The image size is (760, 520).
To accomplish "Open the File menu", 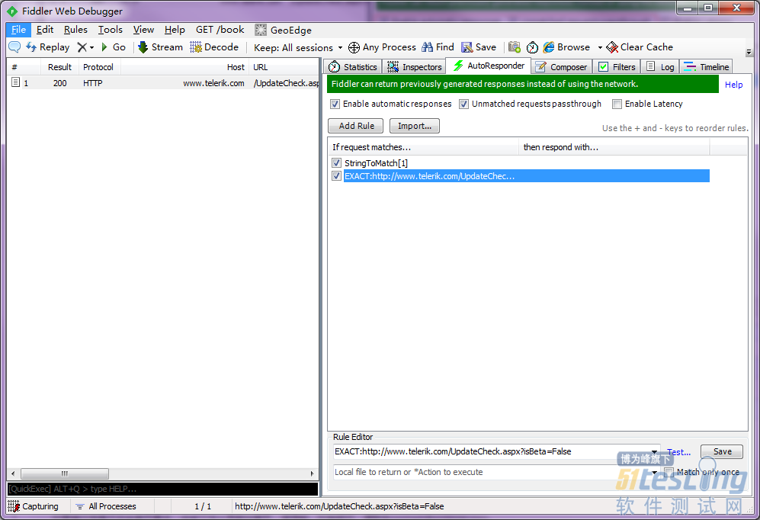I will 18,30.
